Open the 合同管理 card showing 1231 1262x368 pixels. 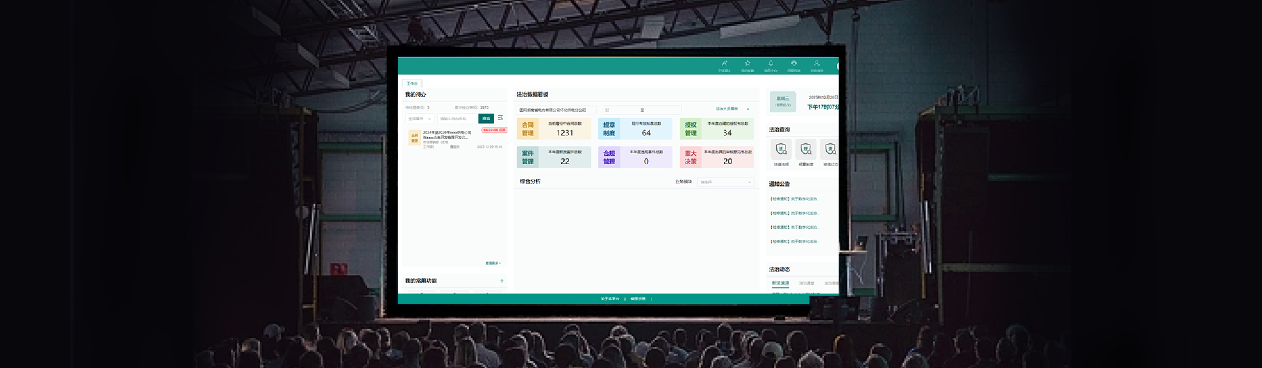[x=553, y=129]
